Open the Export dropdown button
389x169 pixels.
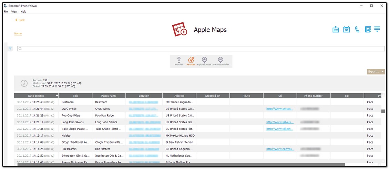376,72
